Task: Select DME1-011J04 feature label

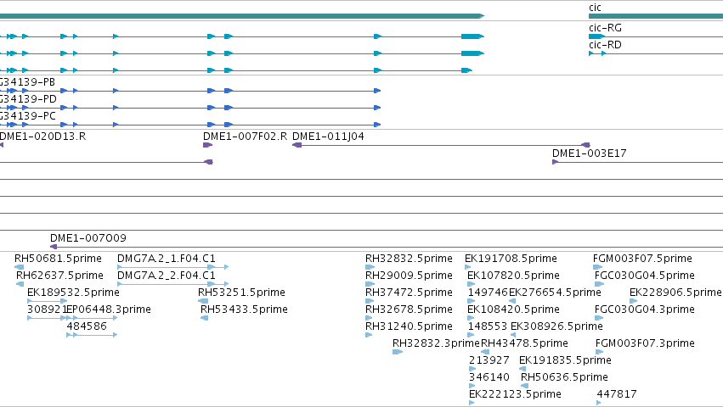Action: 328,137
